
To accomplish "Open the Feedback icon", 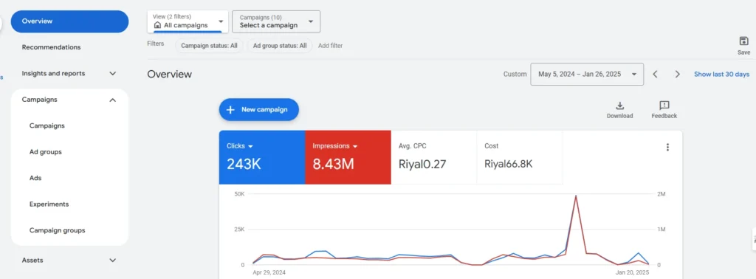I will click(x=664, y=106).
